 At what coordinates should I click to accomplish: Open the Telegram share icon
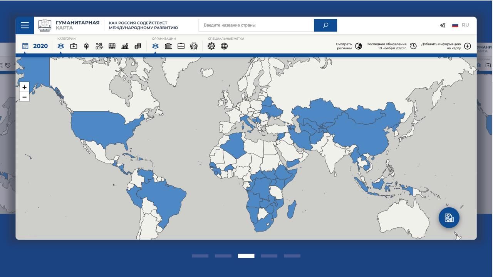[x=443, y=25]
